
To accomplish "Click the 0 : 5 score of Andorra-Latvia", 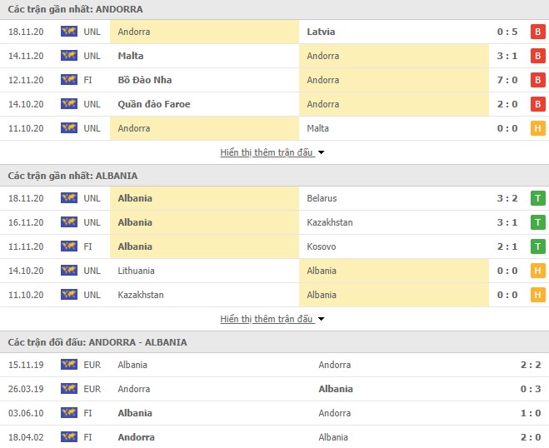I will 507,32.
